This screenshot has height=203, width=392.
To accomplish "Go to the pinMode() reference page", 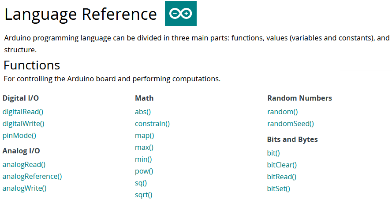I will pyautogui.click(x=19, y=135).
